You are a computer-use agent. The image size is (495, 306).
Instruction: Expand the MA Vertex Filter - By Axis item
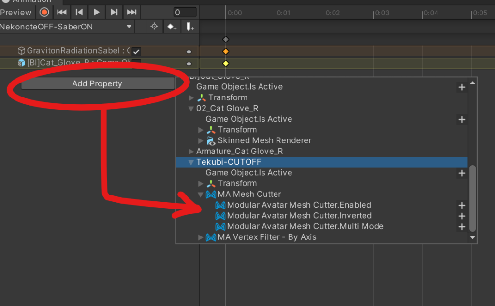click(201, 237)
